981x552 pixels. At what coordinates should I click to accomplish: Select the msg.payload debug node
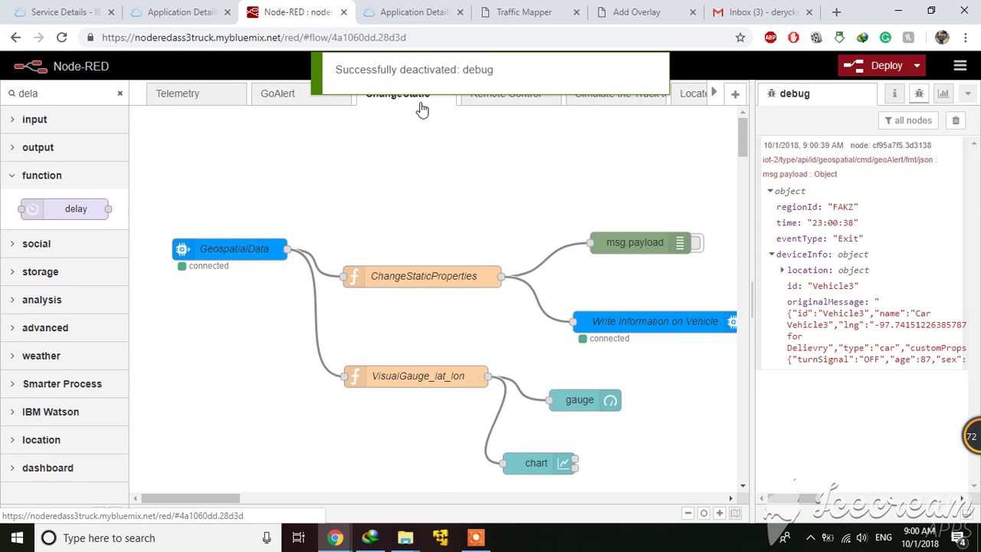[641, 243]
